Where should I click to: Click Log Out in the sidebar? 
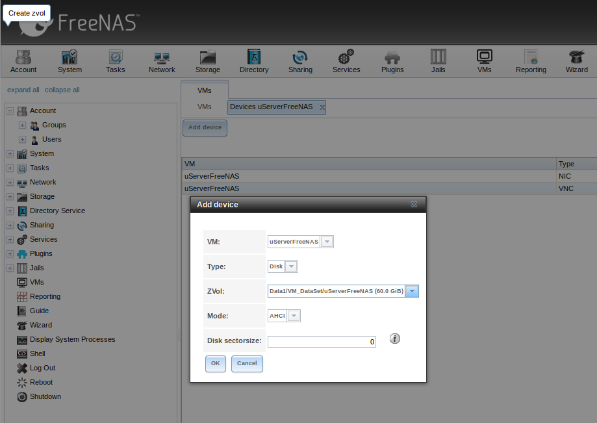(x=36, y=368)
